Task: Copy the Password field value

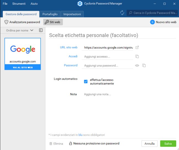Action: pos(144,65)
